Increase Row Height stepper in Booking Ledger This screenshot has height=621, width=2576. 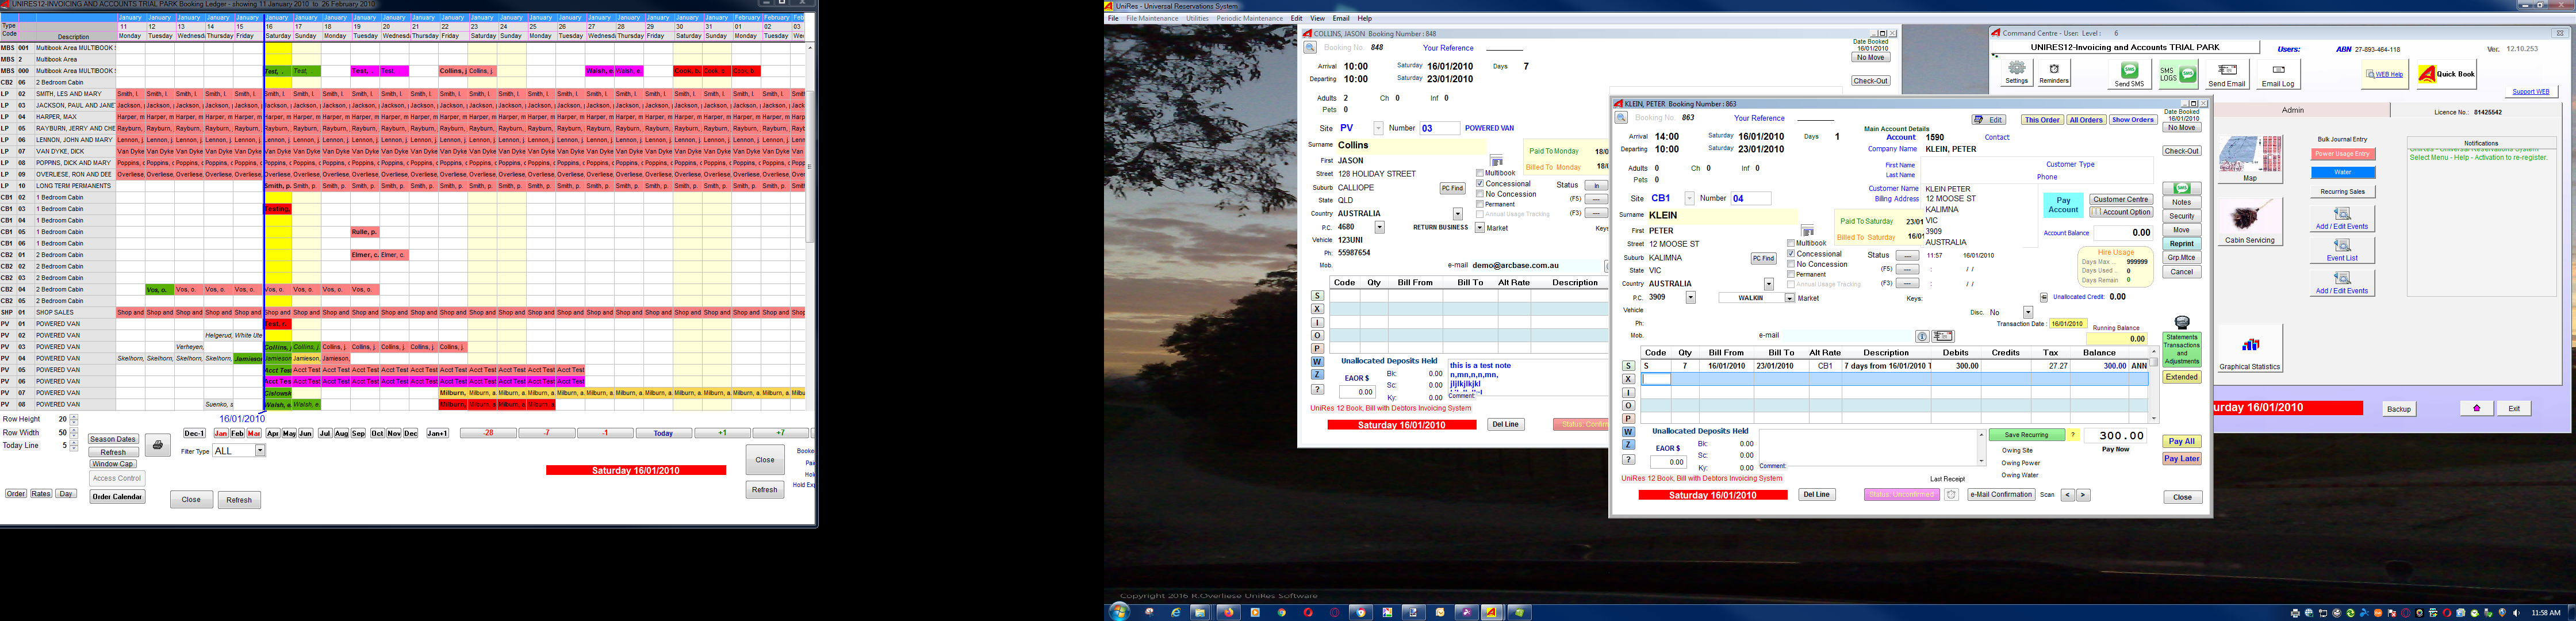tap(73, 417)
